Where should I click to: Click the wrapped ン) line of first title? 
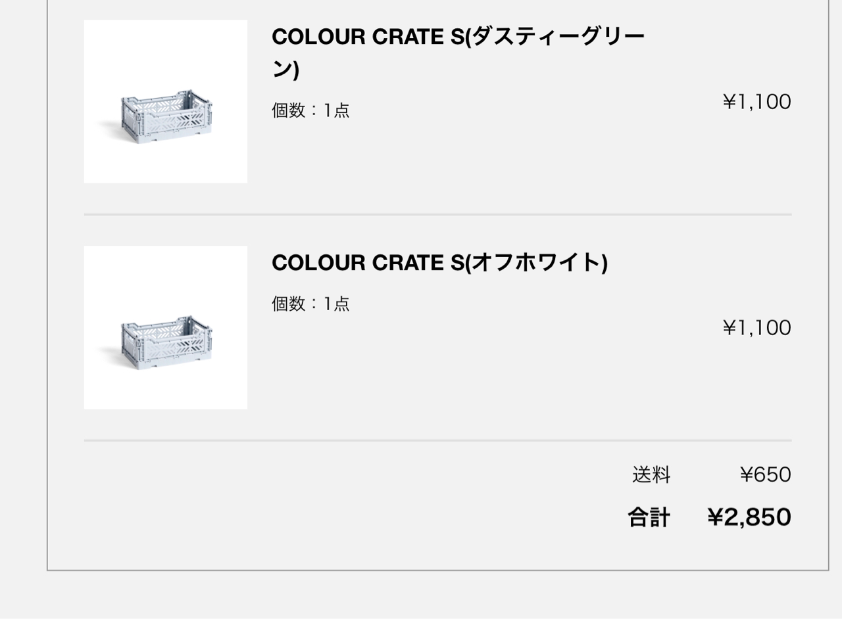(x=285, y=70)
